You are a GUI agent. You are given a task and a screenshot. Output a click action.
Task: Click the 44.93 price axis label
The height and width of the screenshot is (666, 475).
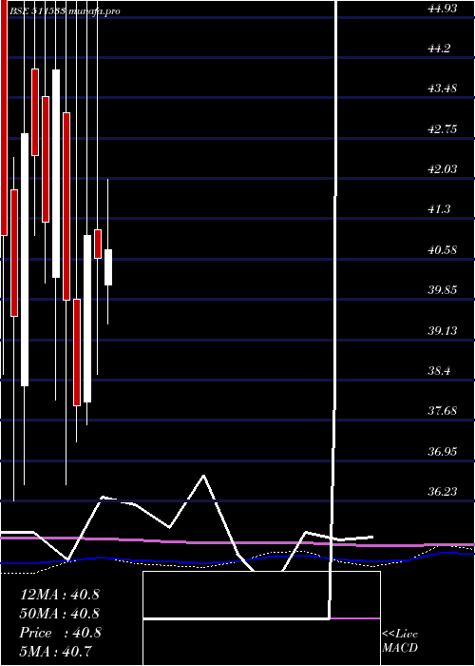(443, 8)
